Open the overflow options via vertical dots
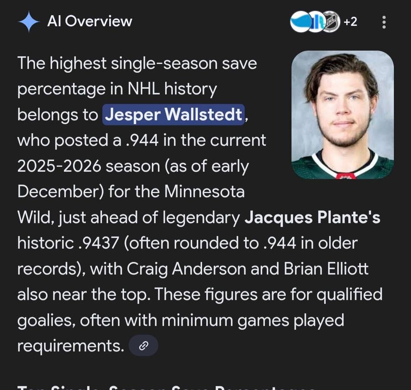 [384, 22]
